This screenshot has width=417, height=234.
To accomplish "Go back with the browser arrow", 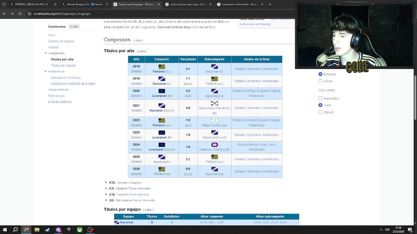I will [5, 14].
